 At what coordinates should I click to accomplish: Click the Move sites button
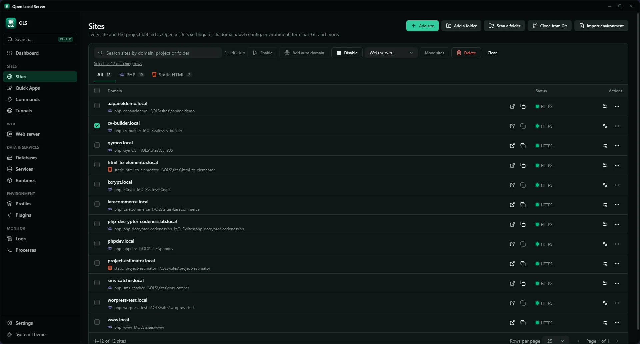pyautogui.click(x=434, y=53)
